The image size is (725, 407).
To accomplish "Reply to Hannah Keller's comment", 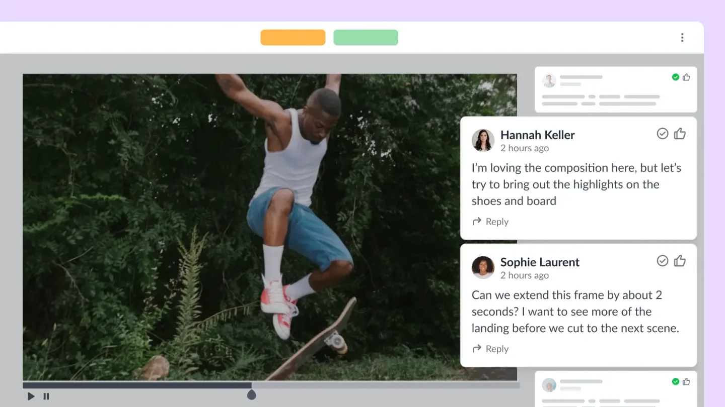I will coord(490,222).
